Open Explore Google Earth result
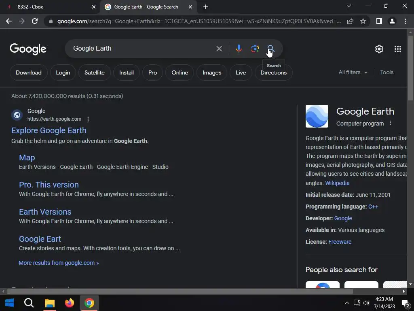Viewport: 414px width, 311px height. [x=49, y=130]
